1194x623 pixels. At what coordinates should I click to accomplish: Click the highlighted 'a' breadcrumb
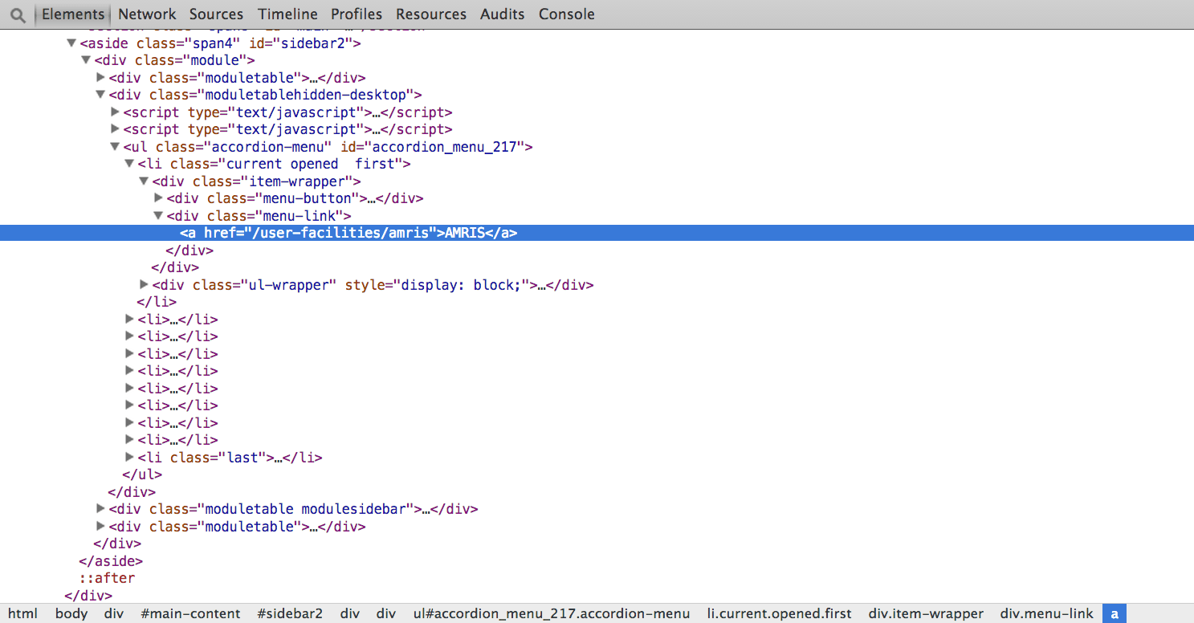coord(1115,613)
